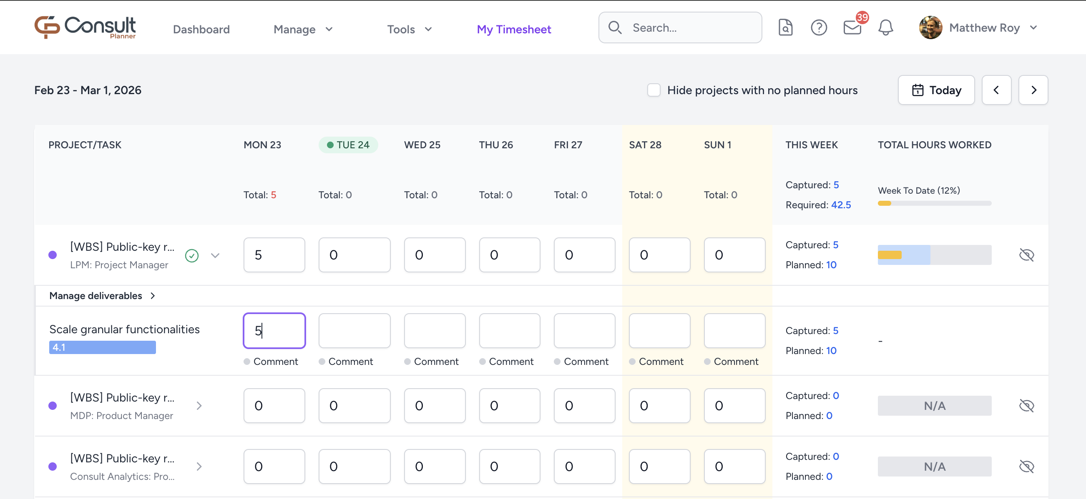
Task: Go to the previous week
Action: 996,90
